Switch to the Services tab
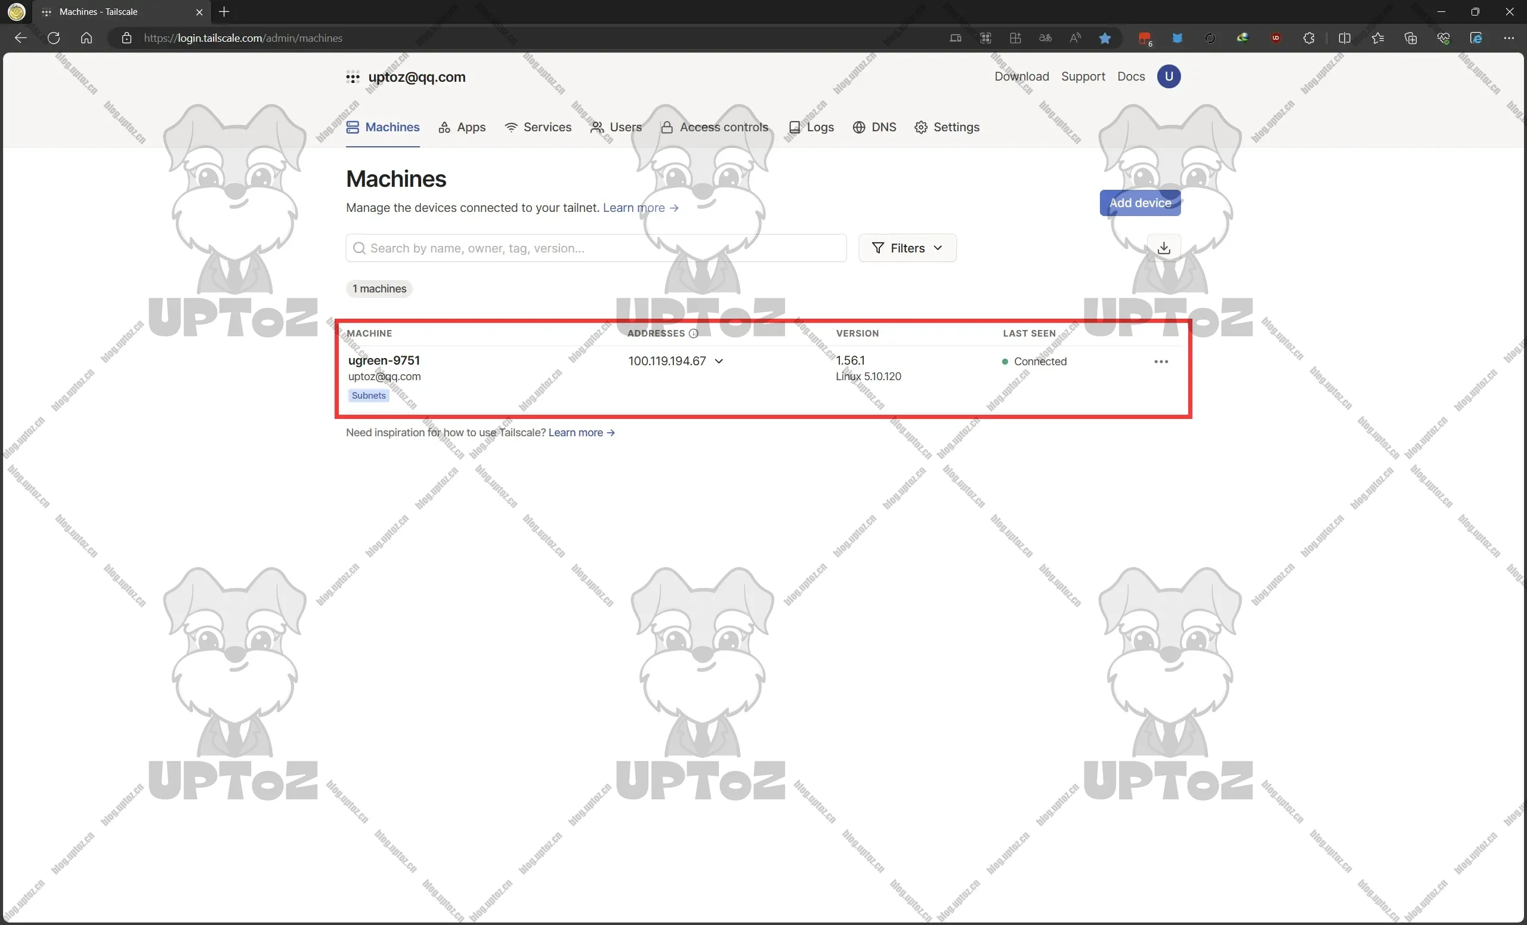Image resolution: width=1527 pixels, height=925 pixels. [538, 127]
